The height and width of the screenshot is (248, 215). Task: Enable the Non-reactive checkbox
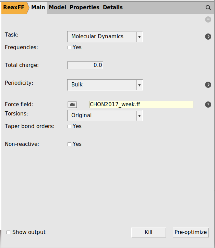click(x=69, y=144)
